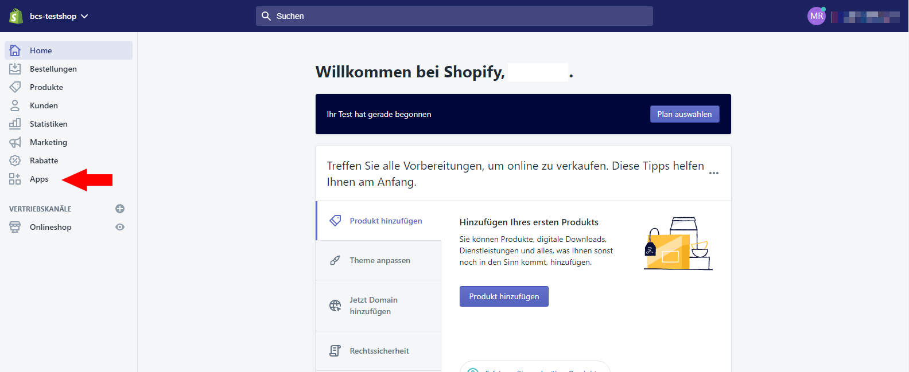Click the Rabatte discount badge icon
The height and width of the screenshot is (372, 909).
(x=15, y=160)
